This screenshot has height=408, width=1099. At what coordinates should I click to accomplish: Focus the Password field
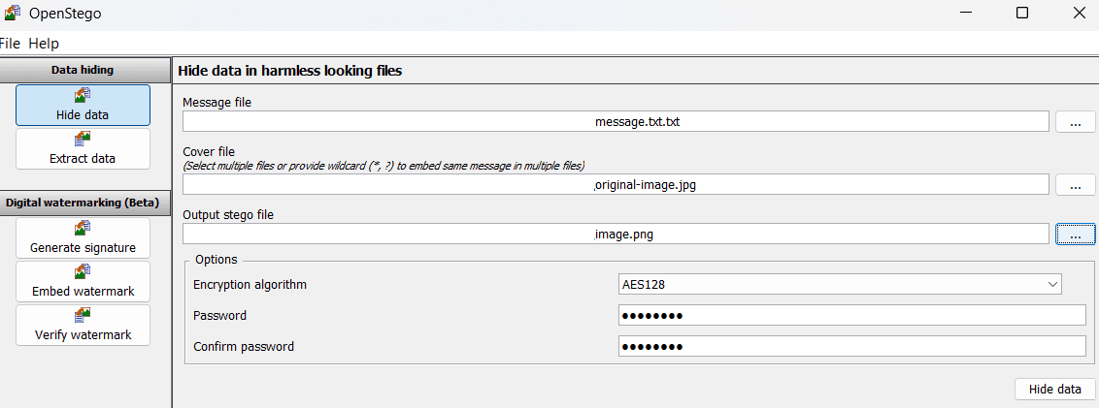[851, 315]
